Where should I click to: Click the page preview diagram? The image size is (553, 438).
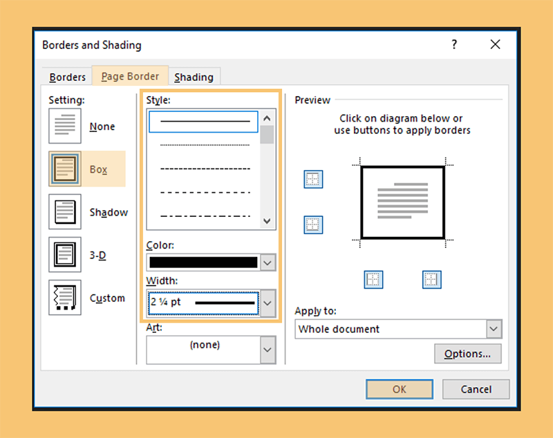point(402,202)
